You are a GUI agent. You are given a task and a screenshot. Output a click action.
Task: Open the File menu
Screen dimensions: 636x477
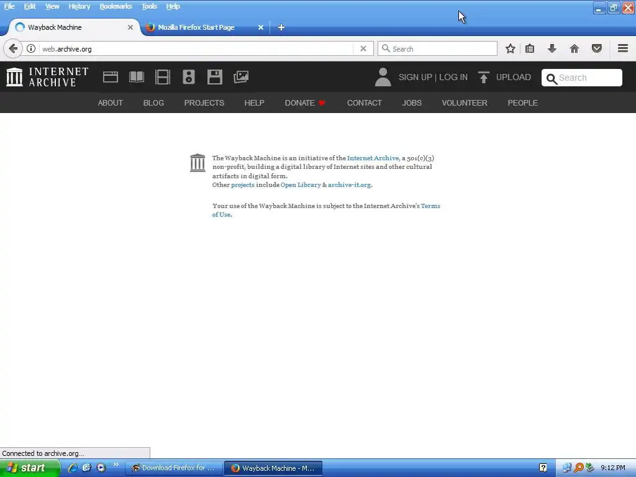(9, 6)
